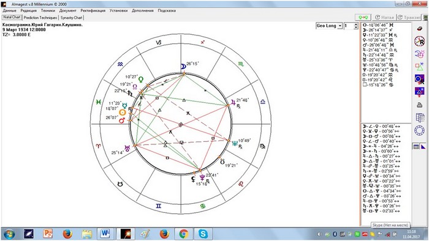Expand the Geo Long dropdown
The image size is (429, 241).
click(340, 26)
